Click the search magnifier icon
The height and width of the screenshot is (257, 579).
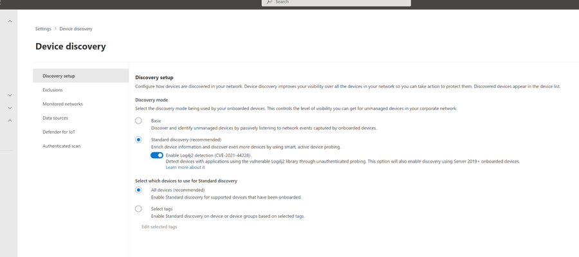(x=269, y=2)
